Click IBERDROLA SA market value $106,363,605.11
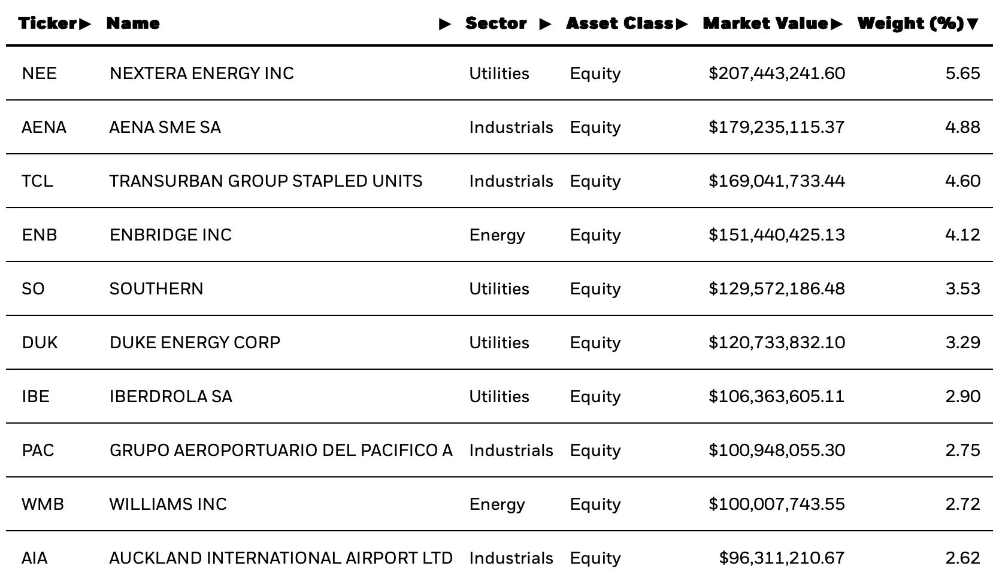 click(777, 396)
